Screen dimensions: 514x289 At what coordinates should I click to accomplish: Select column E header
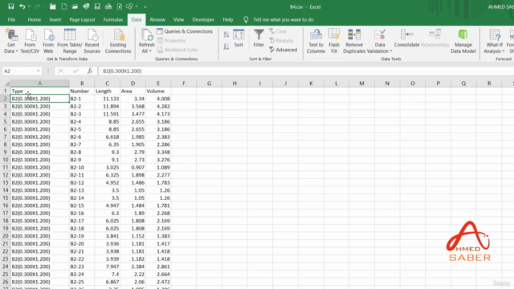(x=158, y=83)
